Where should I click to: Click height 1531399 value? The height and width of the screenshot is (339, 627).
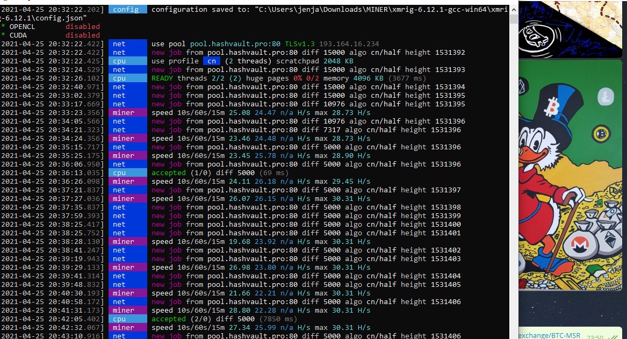(445, 215)
